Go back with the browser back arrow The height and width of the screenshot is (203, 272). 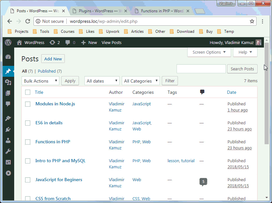coord(10,21)
